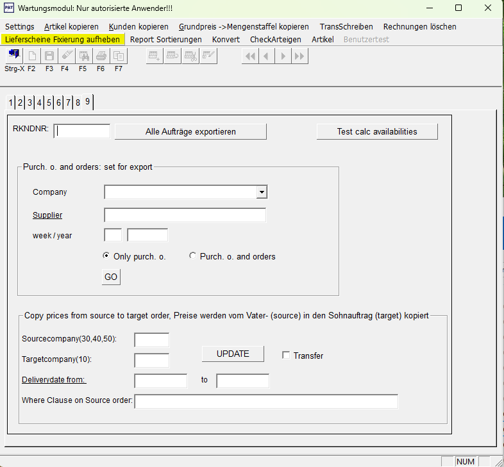Click the 'Test calc availabilities' button

(377, 131)
